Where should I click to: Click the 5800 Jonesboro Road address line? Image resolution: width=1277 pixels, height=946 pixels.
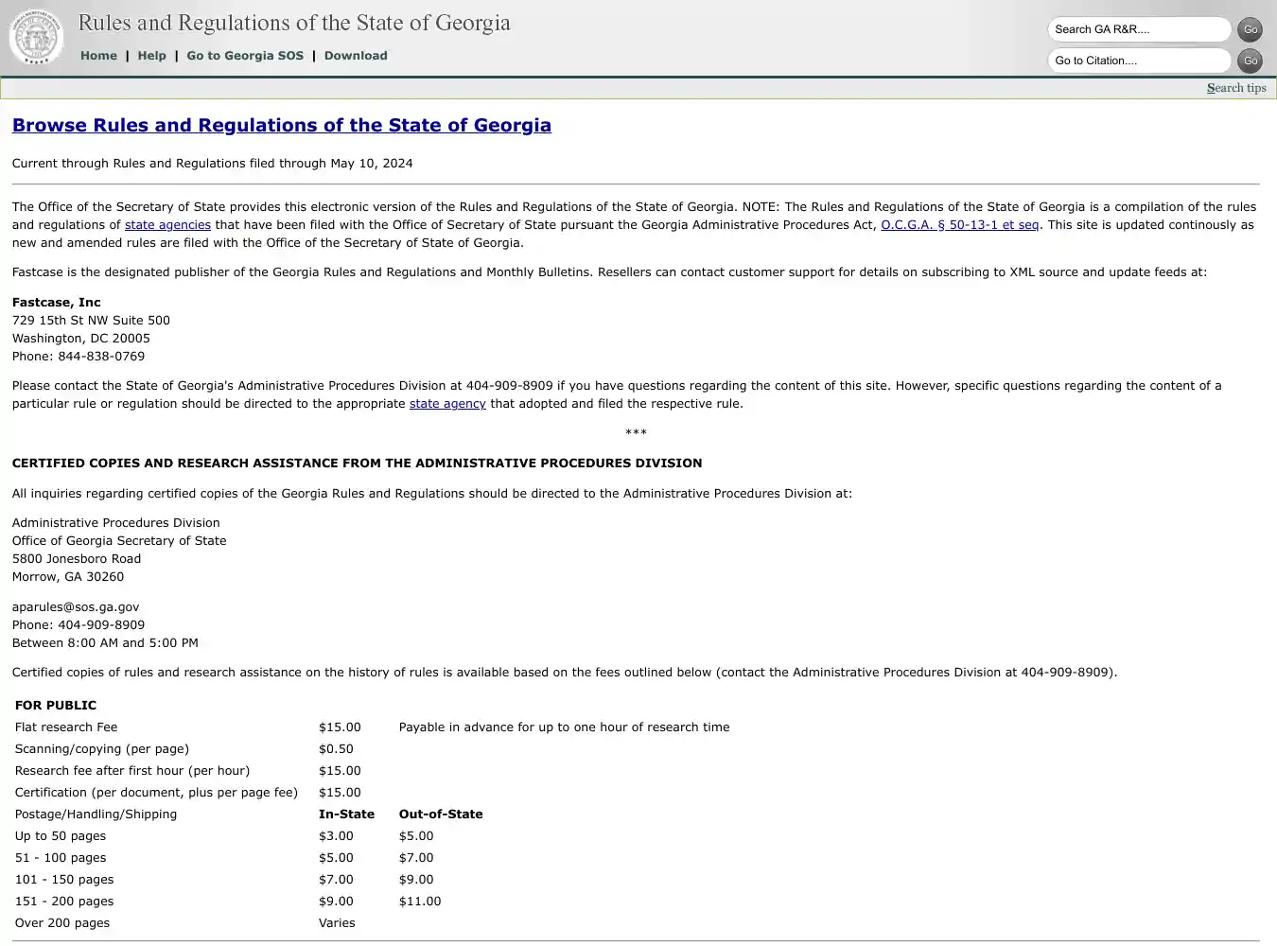pyautogui.click(x=77, y=559)
